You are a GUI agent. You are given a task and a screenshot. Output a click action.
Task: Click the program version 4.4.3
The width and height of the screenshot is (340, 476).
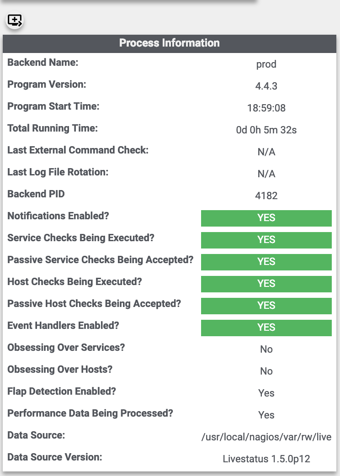[266, 86]
